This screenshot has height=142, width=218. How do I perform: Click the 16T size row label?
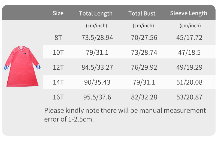click(58, 97)
